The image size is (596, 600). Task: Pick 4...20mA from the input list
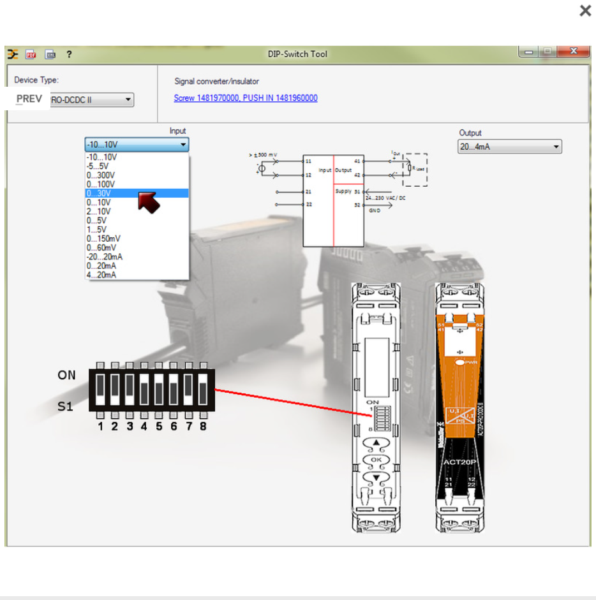pos(137,275)
